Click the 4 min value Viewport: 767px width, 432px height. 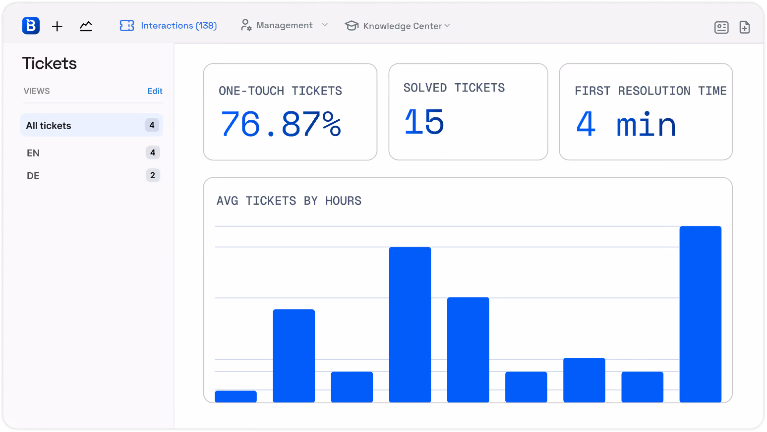626,124
